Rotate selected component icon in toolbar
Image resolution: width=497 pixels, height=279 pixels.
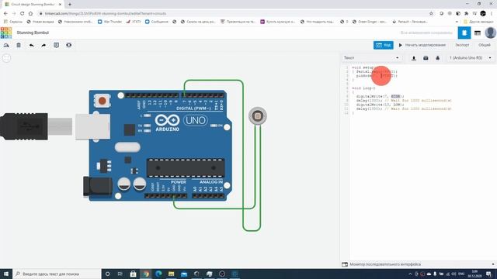click(x=6, y=45)
